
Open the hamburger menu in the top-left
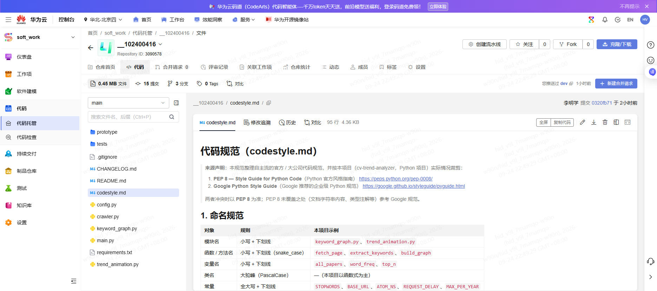[x=8, y=20]
